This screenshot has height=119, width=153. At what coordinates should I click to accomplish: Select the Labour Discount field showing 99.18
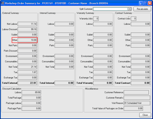27,29
